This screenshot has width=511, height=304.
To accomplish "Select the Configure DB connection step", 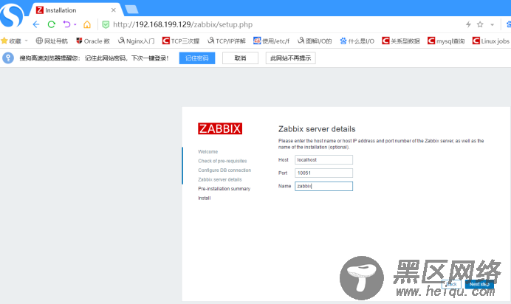I will click(224, 170).
